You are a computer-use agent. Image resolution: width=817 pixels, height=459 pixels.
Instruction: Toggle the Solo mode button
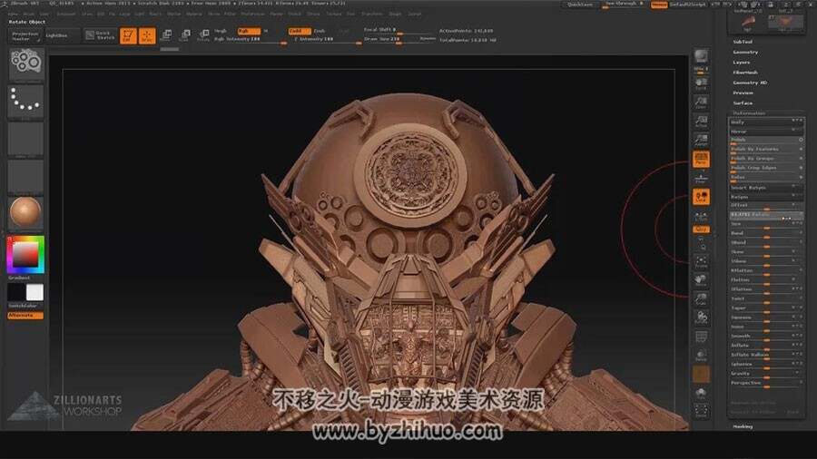(701, 393)
